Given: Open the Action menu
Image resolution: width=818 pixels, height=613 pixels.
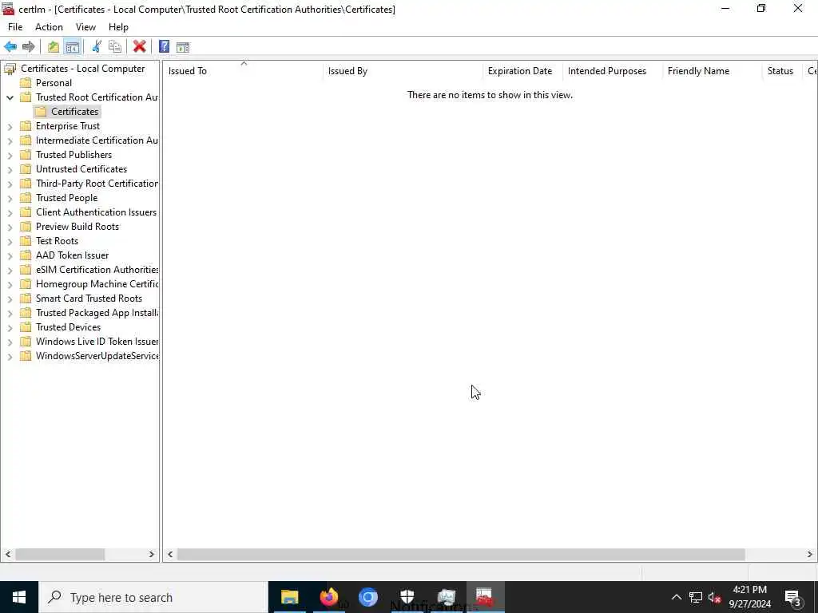Looking at the screenshot, I should [49, 27].
